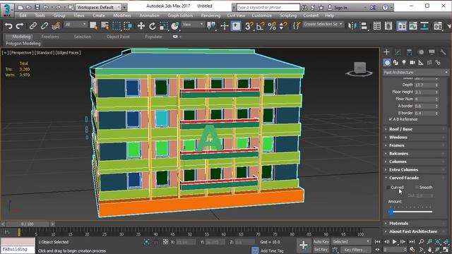Screen dimensions: 452x254
Task: Expand the Balconies rollout
Action: tap(416, 154)
